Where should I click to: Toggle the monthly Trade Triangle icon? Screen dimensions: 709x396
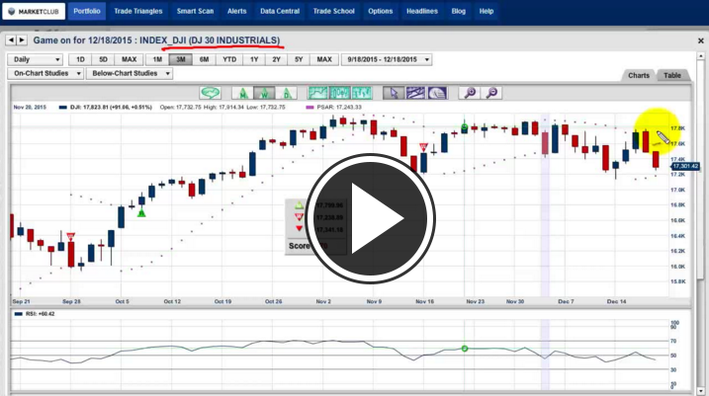(243, 93)
